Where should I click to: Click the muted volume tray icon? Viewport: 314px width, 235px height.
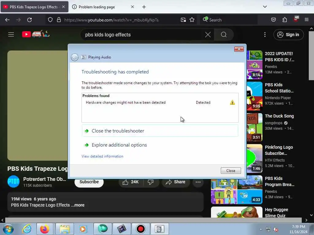pyautogui.click(x=276, y=229)
